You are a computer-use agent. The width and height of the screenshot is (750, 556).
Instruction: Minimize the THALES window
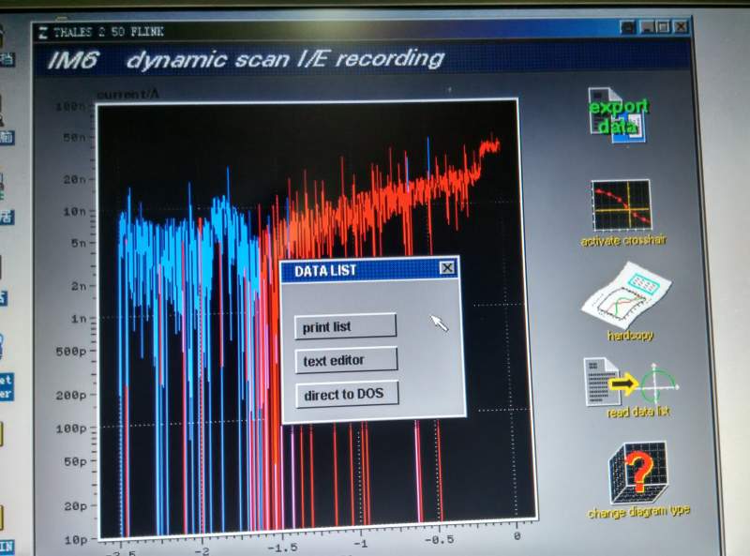point(647,26)
